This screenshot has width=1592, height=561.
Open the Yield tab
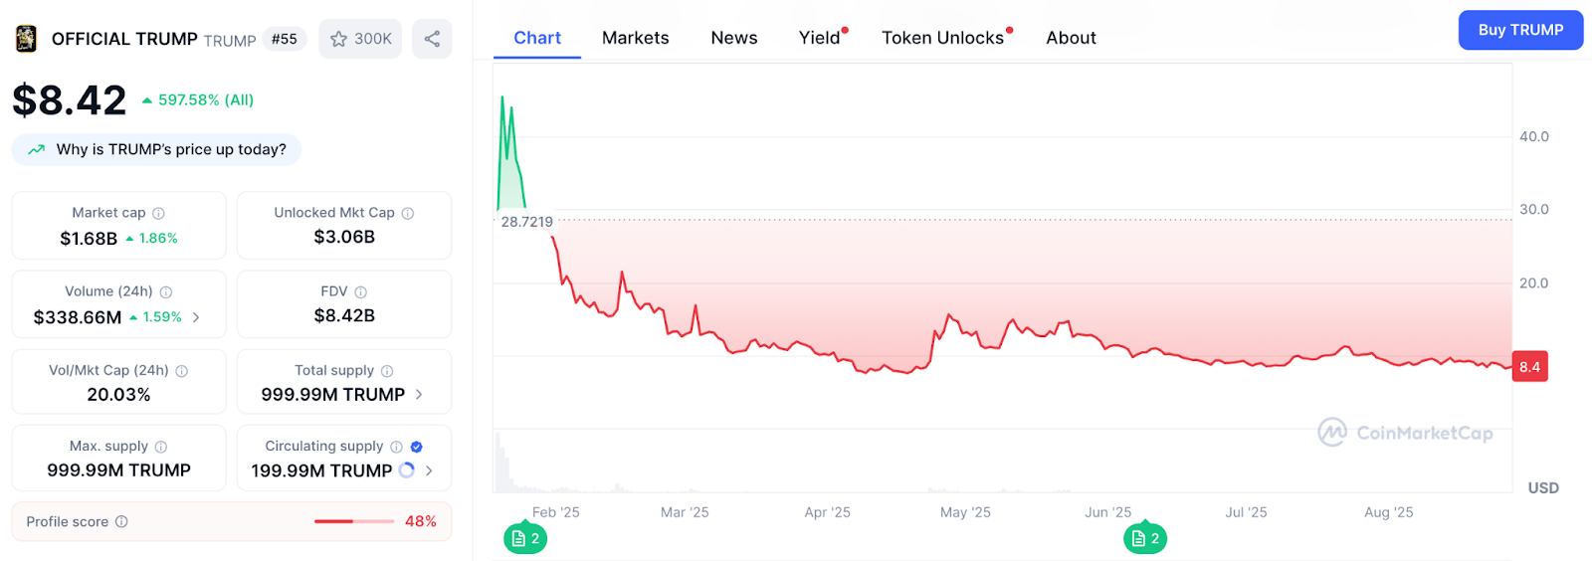point(820,38)
